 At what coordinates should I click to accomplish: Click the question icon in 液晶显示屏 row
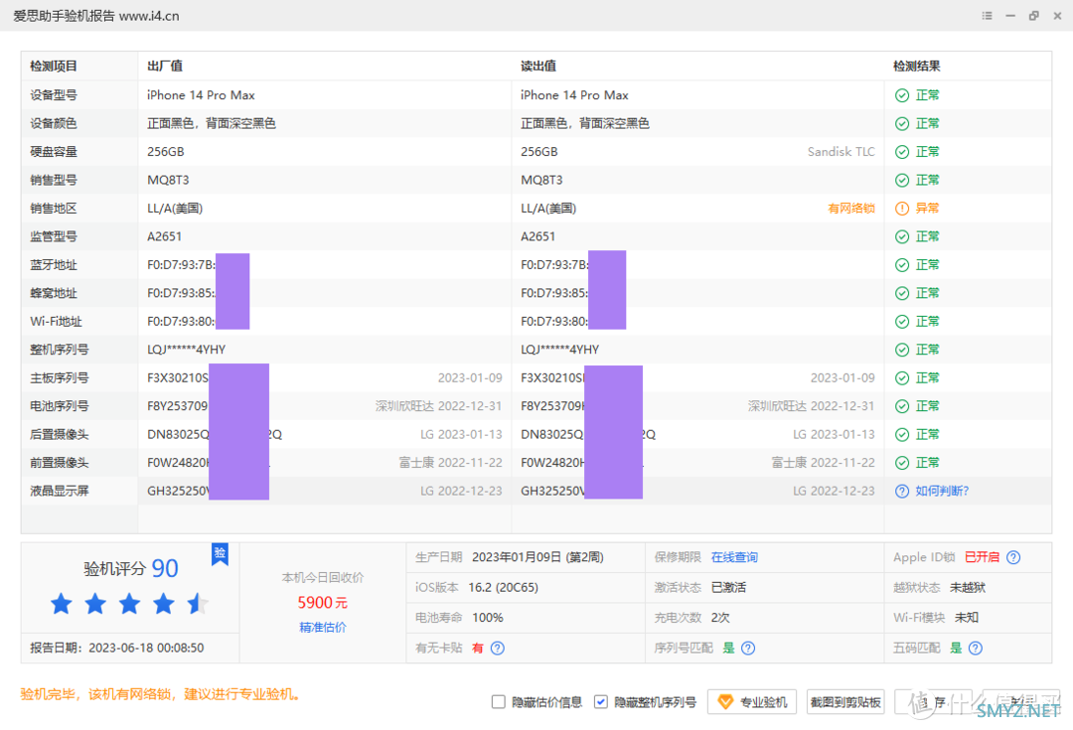click(902, 492)
